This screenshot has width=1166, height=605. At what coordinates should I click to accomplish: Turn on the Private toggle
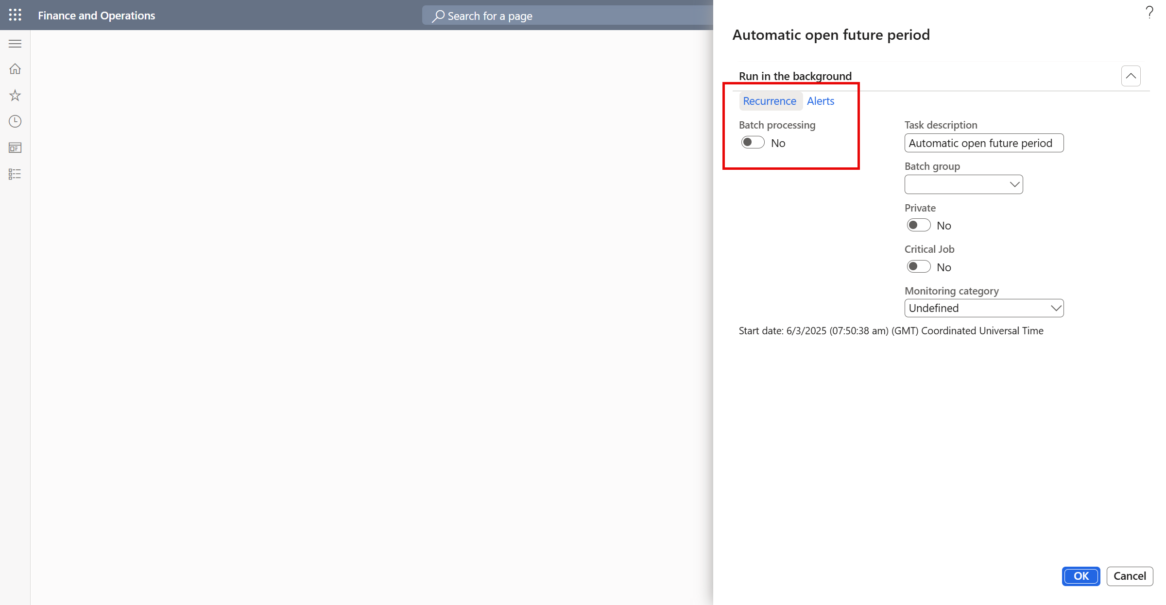coord(918,225)
